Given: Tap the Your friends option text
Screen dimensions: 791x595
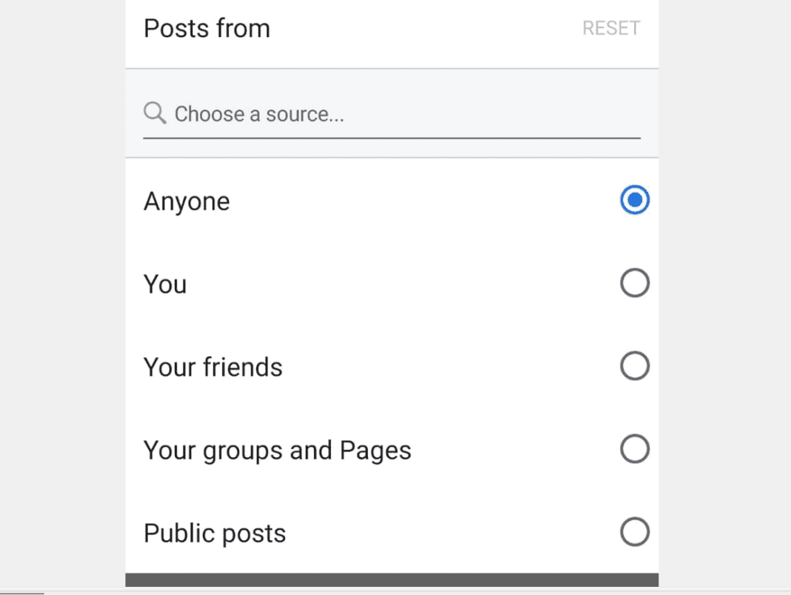Looking at the screenshot, I should click(x=213, y=367).
